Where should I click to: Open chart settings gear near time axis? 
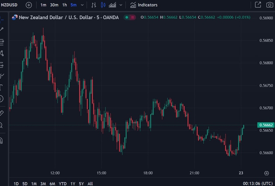pyautogui.click(x=266, y=173)
